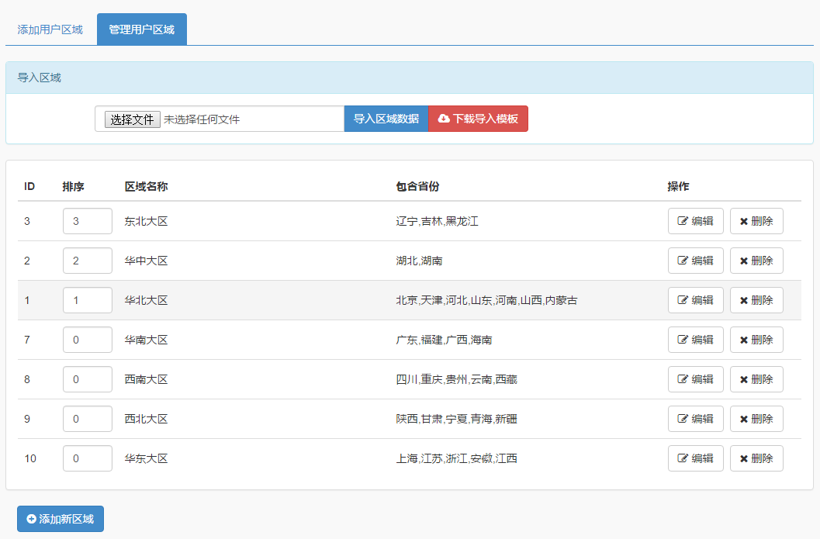Click the 未选择任何文件 file status text
Viewport: 820px width, 539px height.
(202, 119)
